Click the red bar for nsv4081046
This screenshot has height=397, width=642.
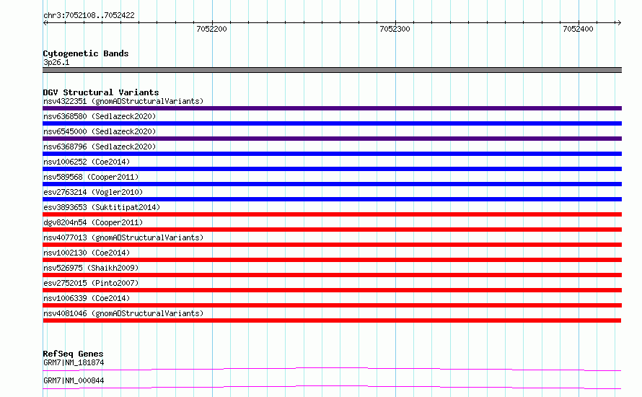tap(332, 320)
